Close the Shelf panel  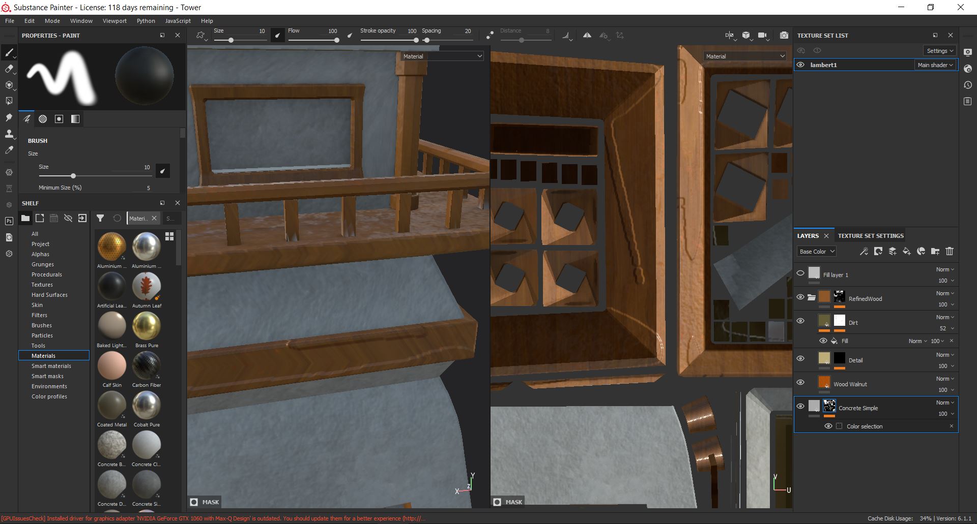(x=178, y=203)
